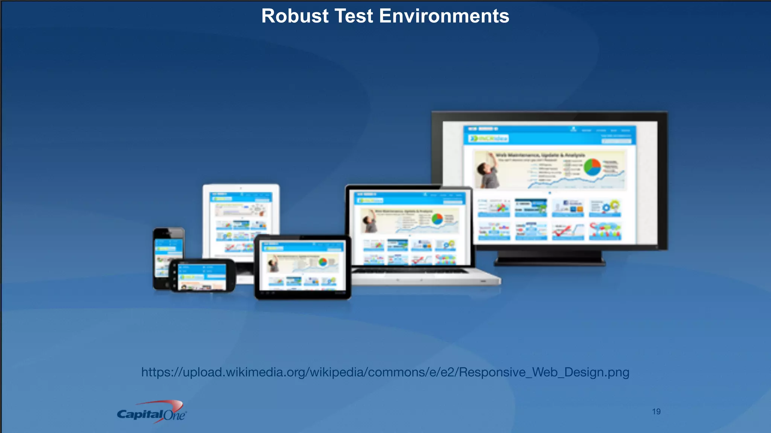The width and height of the screenshot is (771, 433).
Task: Click the Robust Test Environments title
Action: [x=385, y=16]
